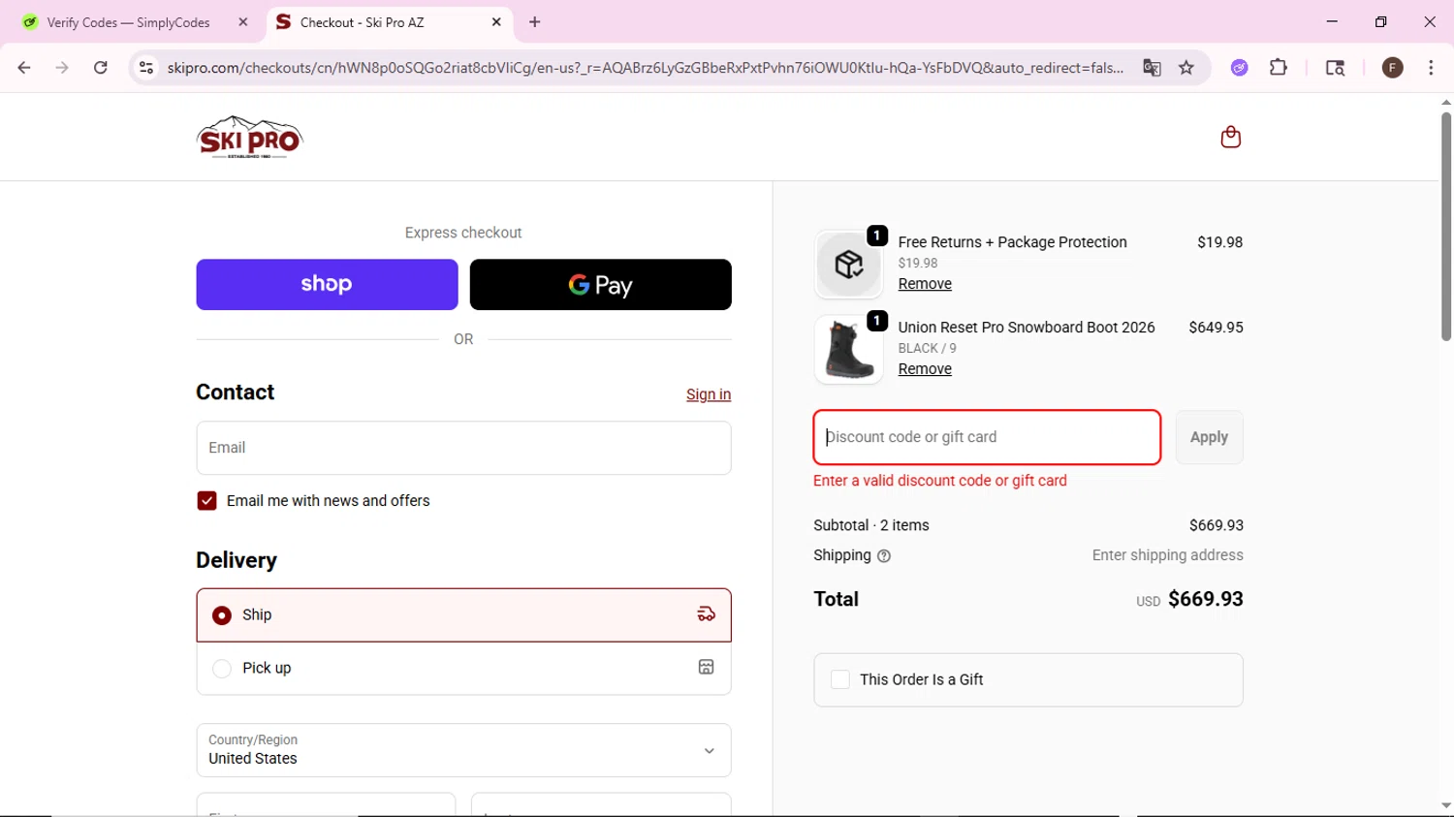Viewport: 1454px width, 817px height.
Task: Restore down the browser window
Action: tap(1381, 21)
